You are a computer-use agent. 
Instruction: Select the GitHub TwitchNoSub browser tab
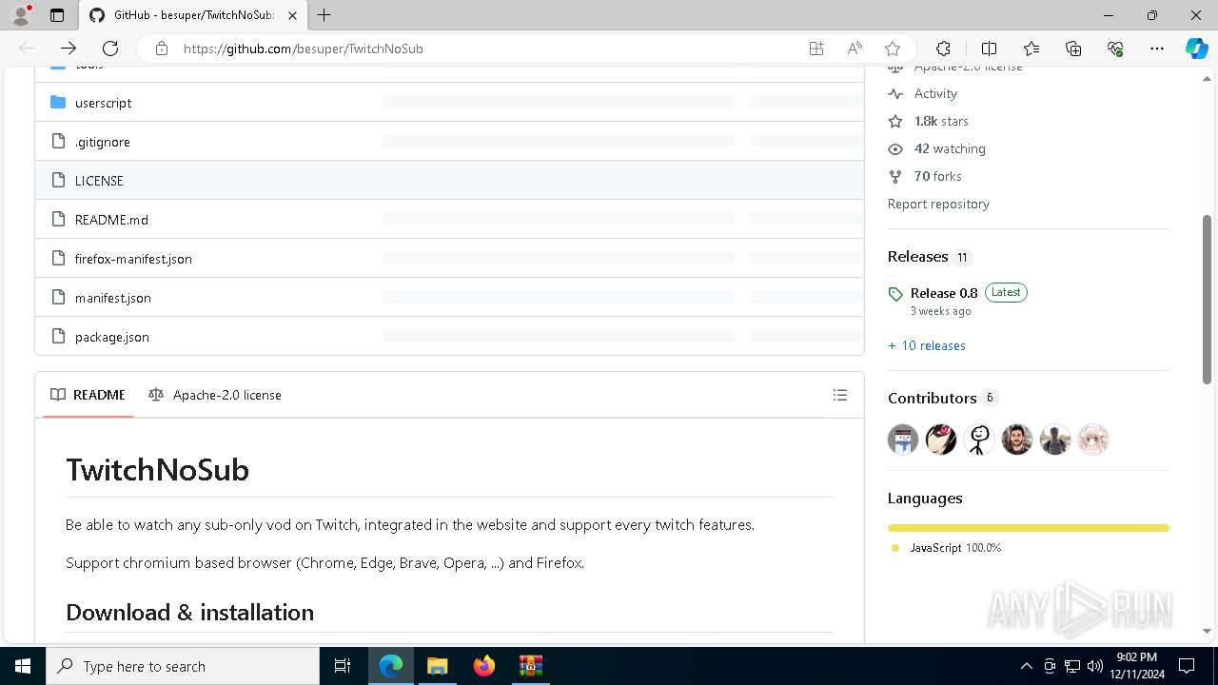click(194, 15)
